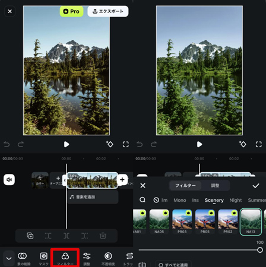266x267 pixels.
Task: Trim the clip end with the right bracket icon
Action: (x=84, y=236)
